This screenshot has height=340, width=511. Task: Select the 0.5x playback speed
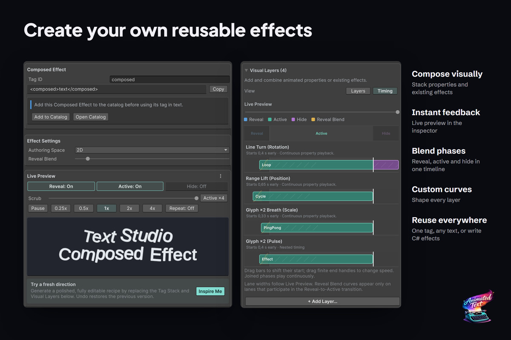tap(83, 208)
